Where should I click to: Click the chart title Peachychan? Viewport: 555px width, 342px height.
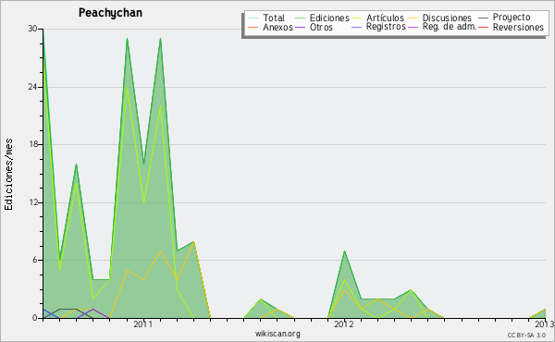110,13
